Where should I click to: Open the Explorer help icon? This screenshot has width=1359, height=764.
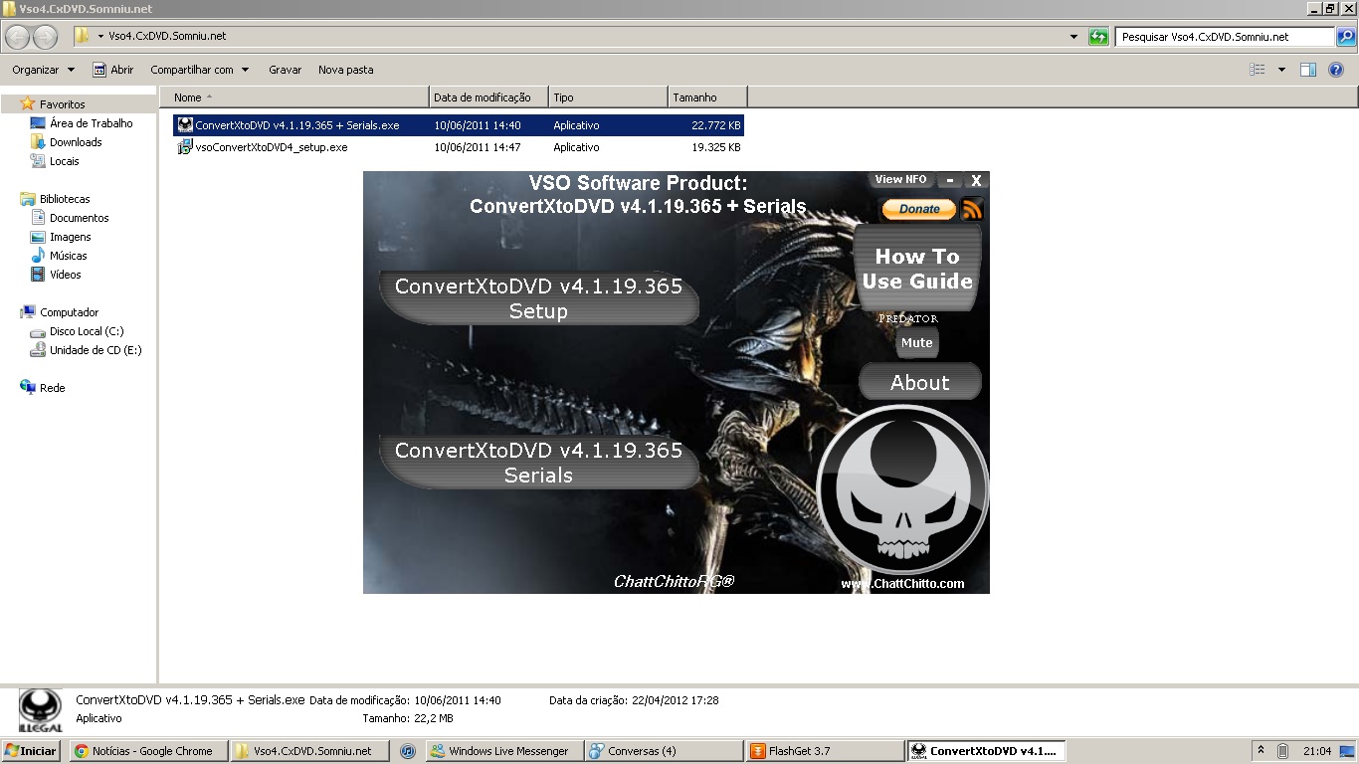point(1336,70)
